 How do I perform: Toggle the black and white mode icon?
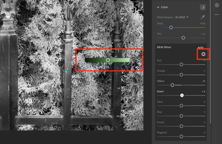pyautogui.click(x=203, y=7)
